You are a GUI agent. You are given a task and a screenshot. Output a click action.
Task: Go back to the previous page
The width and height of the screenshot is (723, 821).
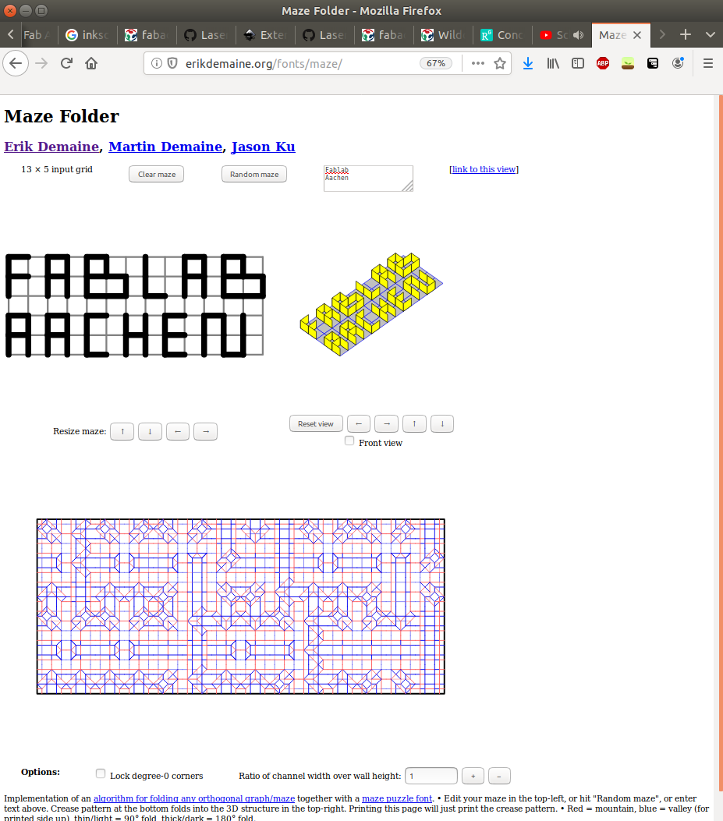pyautogui.click(x=16, y=63)
